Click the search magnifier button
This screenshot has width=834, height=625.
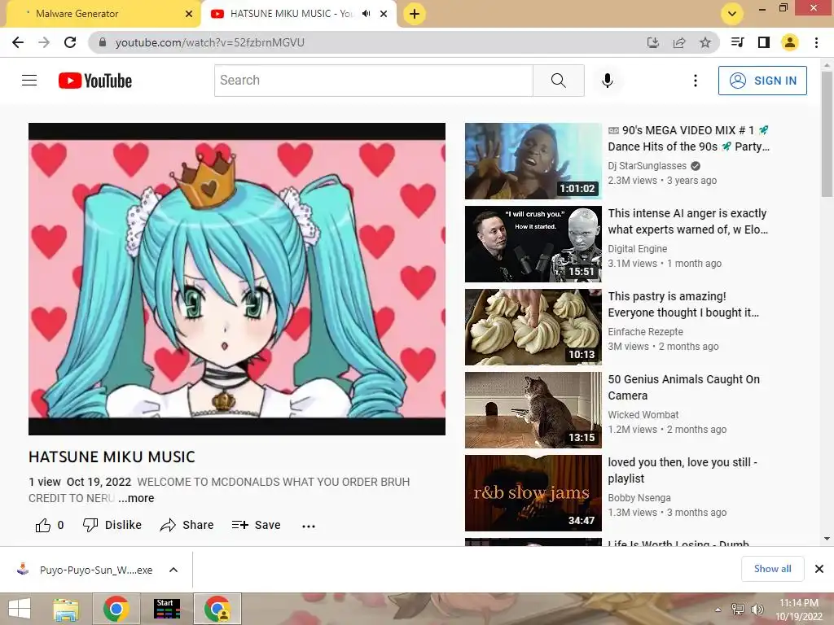pos(559,81)
